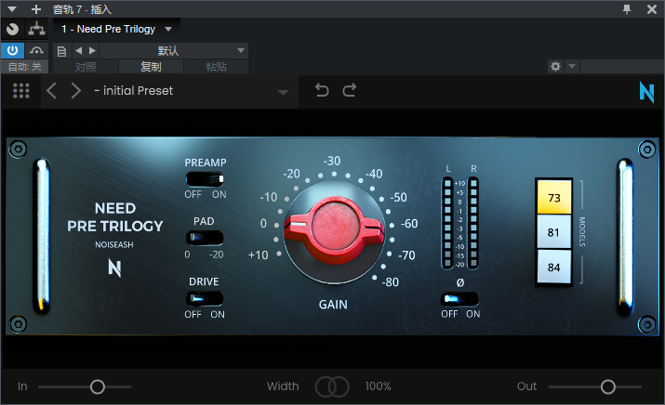The image size is (665, 405).
Task: Click the round plugin edit icon
Action: click(x=13, y=29)
